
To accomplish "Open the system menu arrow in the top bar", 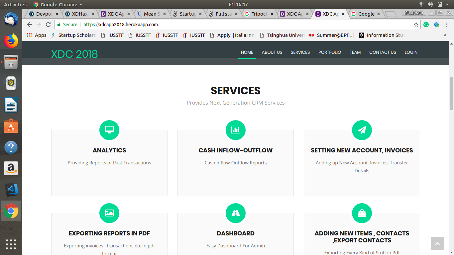I will click(448, 4).
